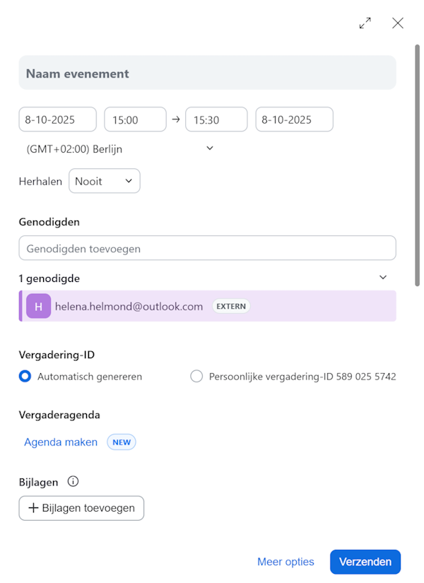
Task: Click the Agenda maken link
Action: coord(61,442)
